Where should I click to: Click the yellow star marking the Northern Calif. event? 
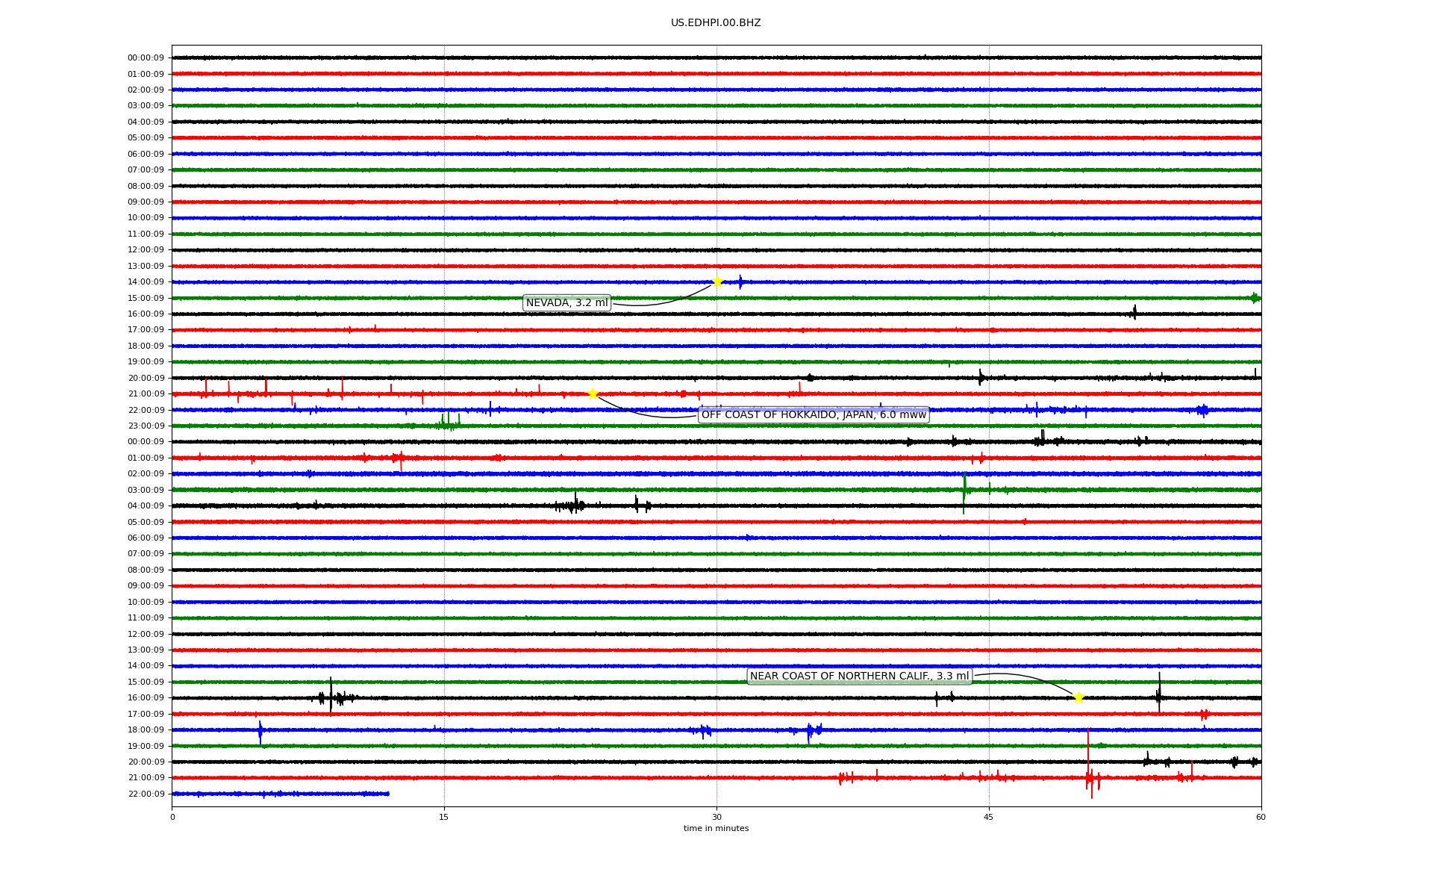pyautogui.click(x=1078, y=697)
